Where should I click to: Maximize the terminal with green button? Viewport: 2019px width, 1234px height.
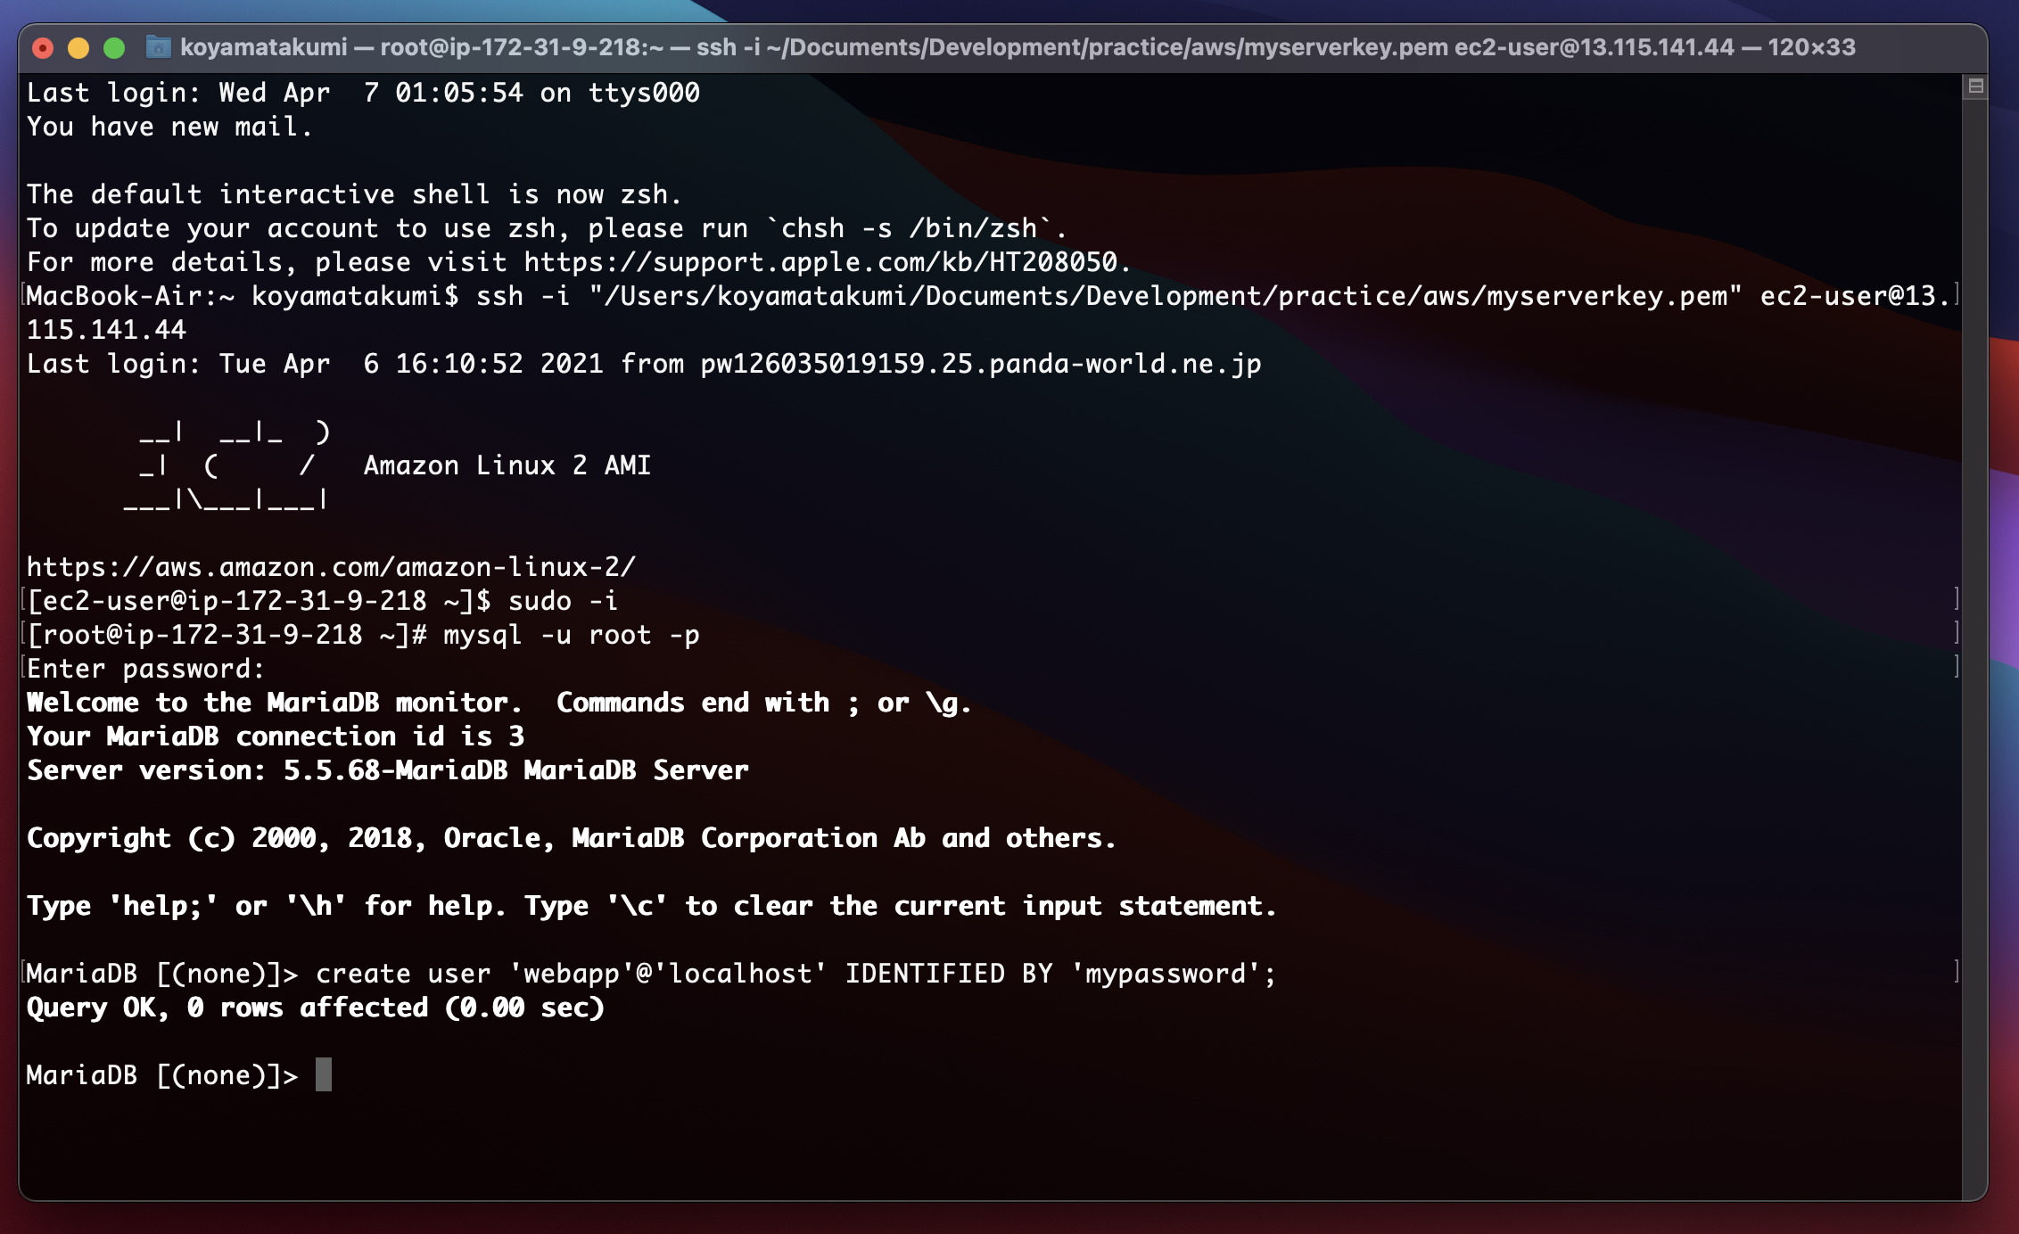(114, 48)
